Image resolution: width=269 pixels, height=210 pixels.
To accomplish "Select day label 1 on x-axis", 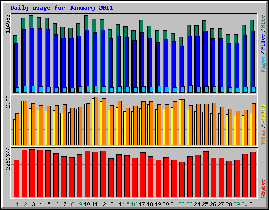I will [x=17, y=204].
